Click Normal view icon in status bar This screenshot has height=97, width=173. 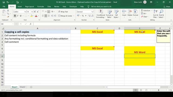135,90
